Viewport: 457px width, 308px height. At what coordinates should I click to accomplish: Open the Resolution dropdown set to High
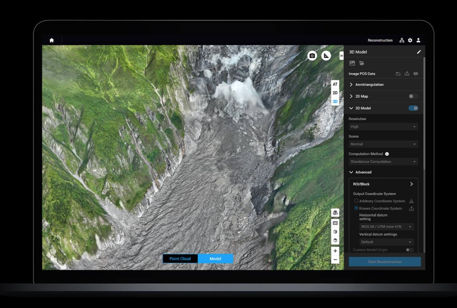[383, 127]
